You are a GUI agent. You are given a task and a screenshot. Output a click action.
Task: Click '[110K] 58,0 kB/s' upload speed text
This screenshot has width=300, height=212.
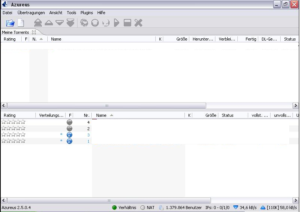click(x=282, y=208)
